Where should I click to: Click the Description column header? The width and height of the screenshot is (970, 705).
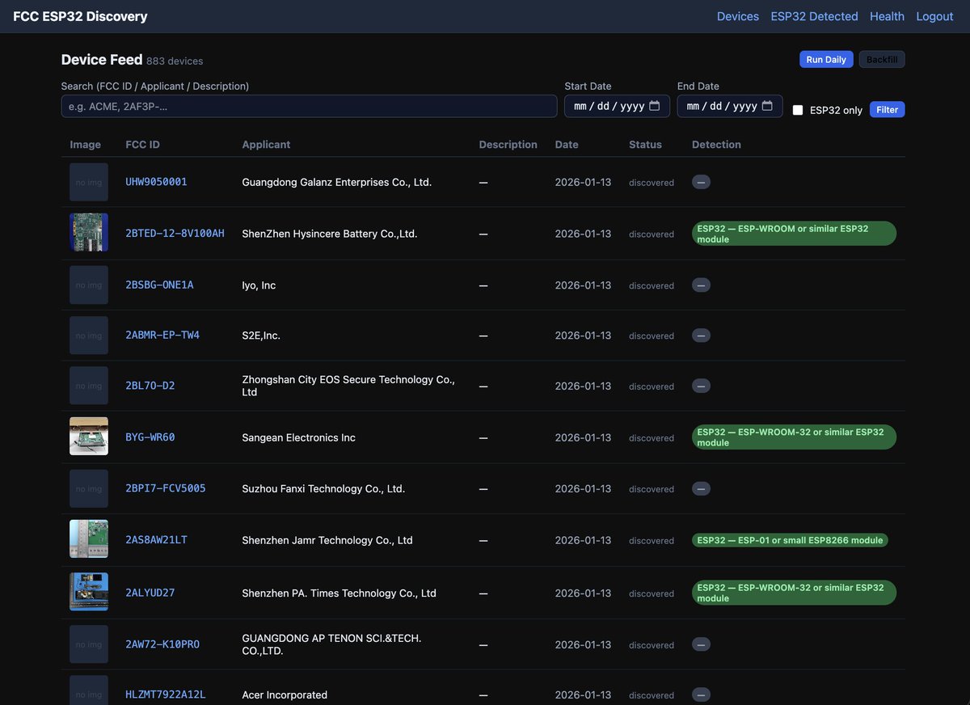[508, 145]
